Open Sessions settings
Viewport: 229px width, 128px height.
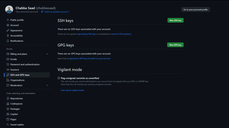15,70
